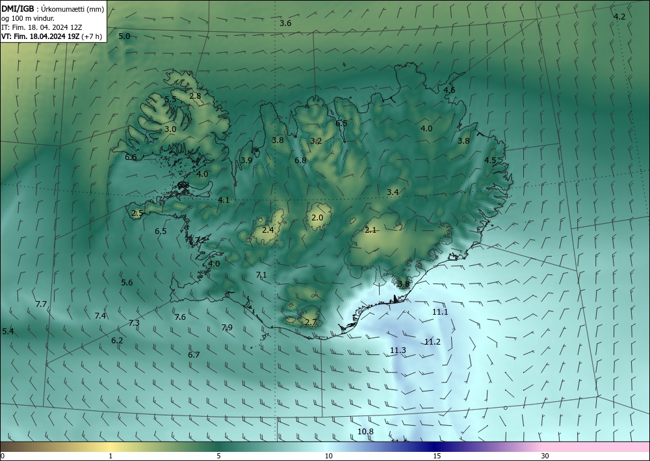
Task: Select the 3.9 value on the map
Action: pyautogui.click(x=246, y=160)
